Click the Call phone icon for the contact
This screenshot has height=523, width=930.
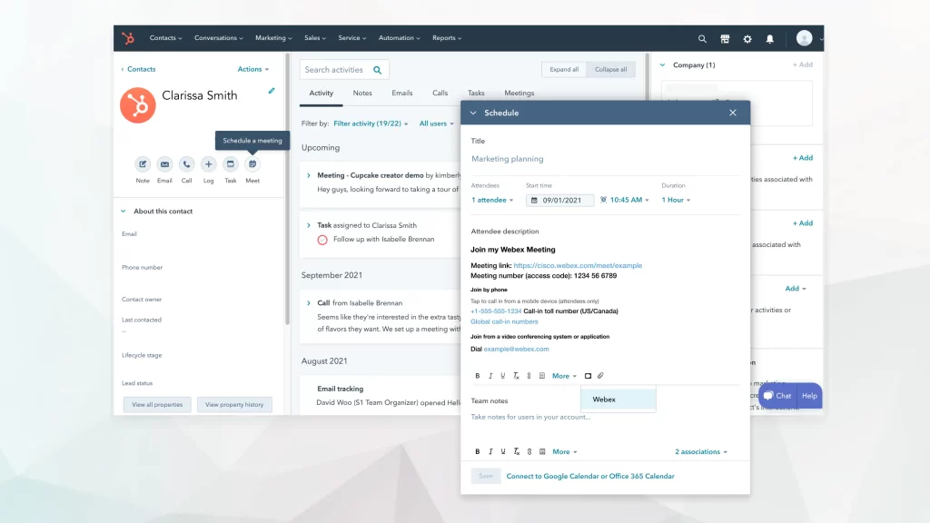click(x=186, y=164)
